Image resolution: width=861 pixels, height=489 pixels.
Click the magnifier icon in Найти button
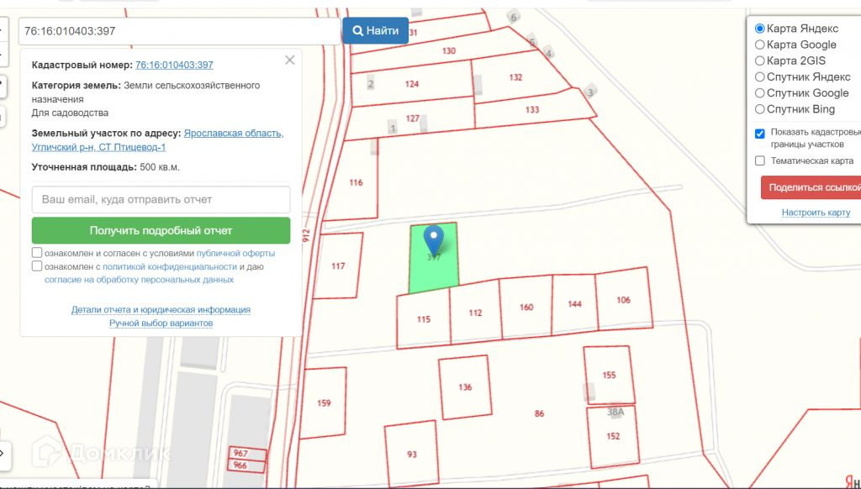pyautogui.click(x=357, y=31)
